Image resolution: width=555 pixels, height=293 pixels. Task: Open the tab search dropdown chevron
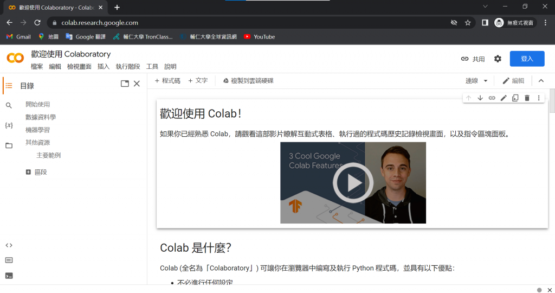(x=485, y=7)
